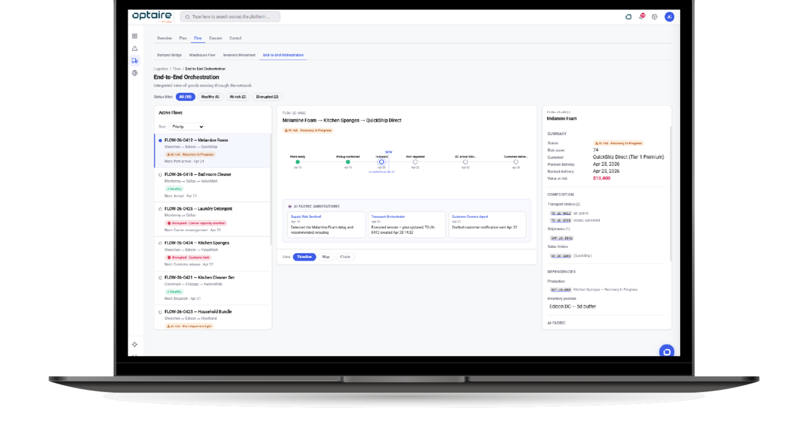Select the logistics truck icon in sidebar
Viewport: 804px width, 435px height.
pyautogui.click(x=135, y=60)
